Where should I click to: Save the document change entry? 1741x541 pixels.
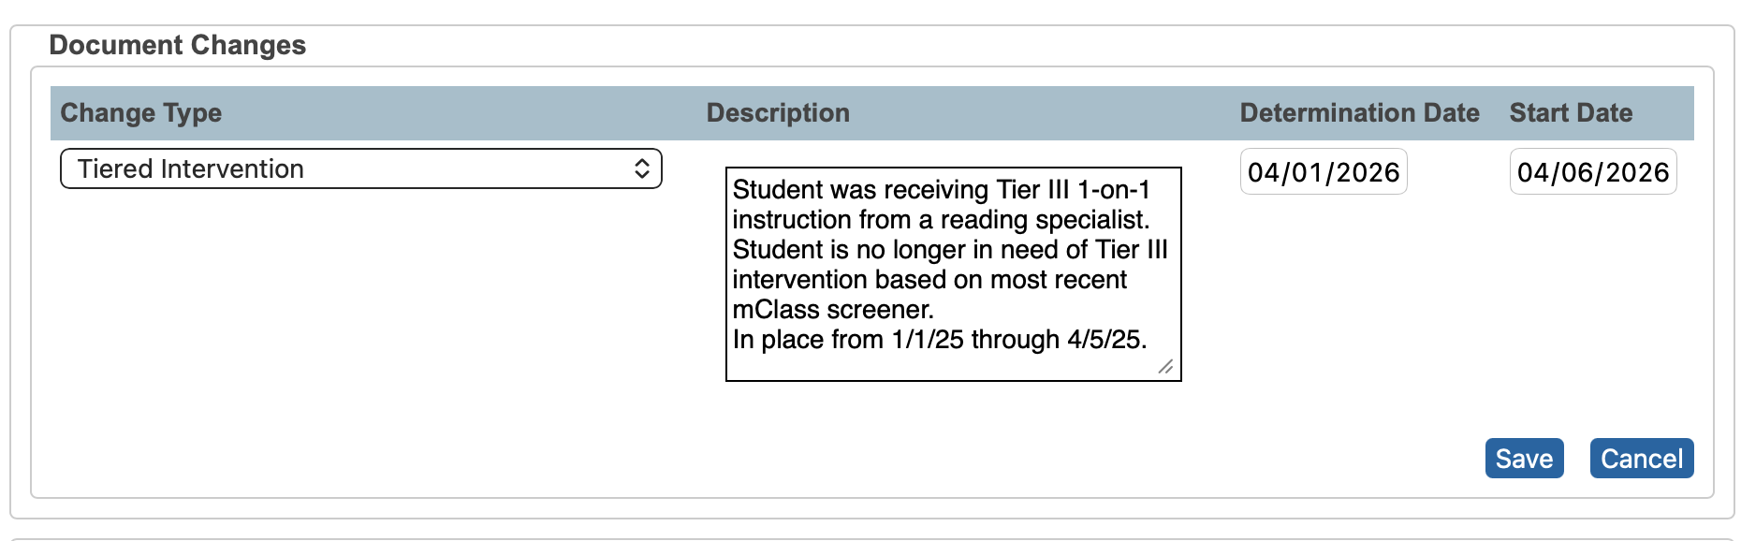[1524, 459]
